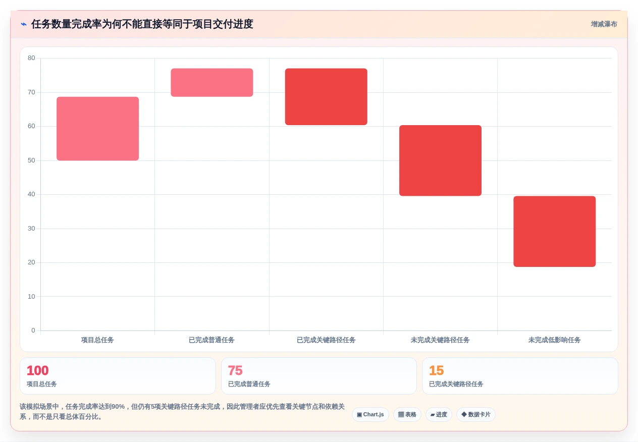The width and height of the screenshot is (638, 442).
Task: Click the 增减瀑布 label in header
Action: (x=604, y=24)
